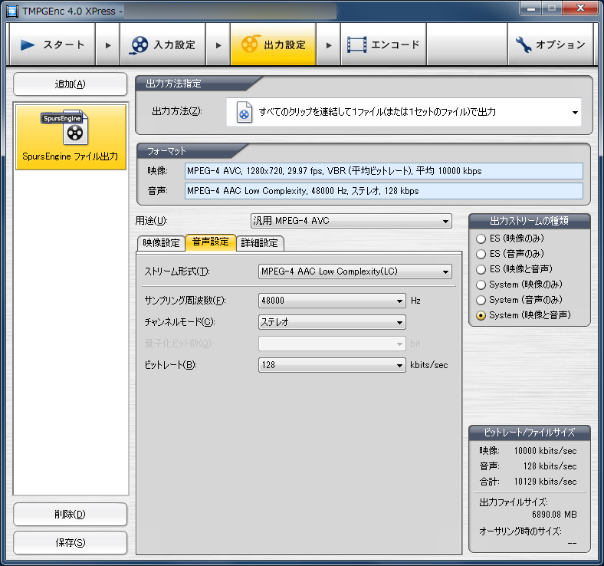Click the arrow between 出力設定 and エンコード
This screenshot has width=604, height=566.
point(329,45)
